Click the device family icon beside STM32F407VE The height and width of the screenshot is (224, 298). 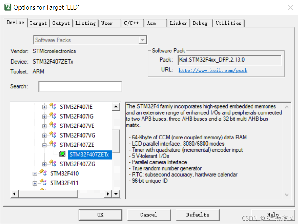click(53, 125)
